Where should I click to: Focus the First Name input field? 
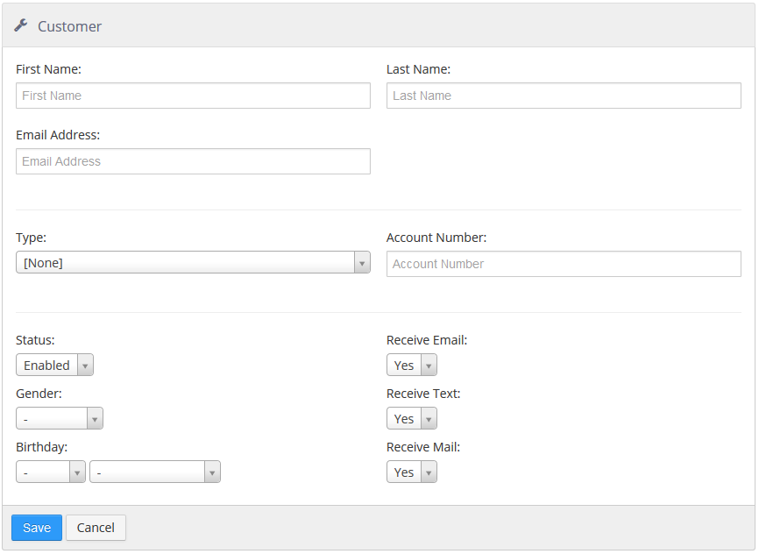pos(193,96)
